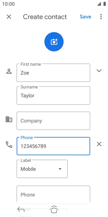The width and height of the screenshot is (108, 217).
Task: Save the new contact
Action: pyautogui.click(x=85, y=17)
